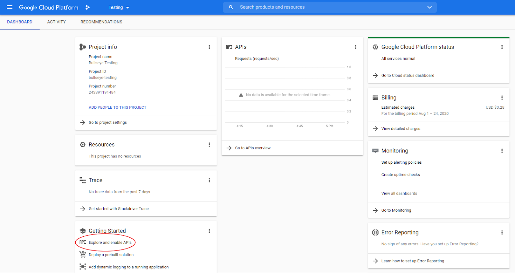The height and width of the screenshot is (273, 515).
Task: Open the hamburger navigation menu
Action: coord(10,7)
